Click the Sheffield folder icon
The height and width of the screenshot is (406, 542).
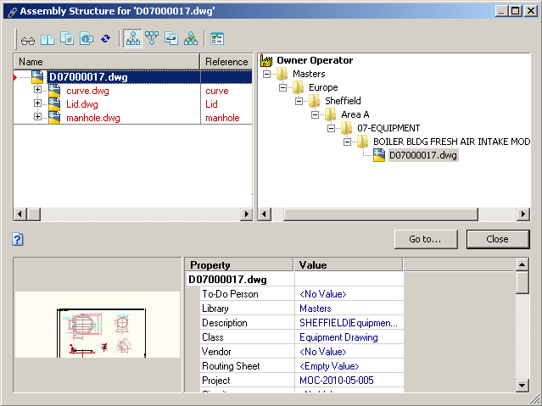(315, 101)
